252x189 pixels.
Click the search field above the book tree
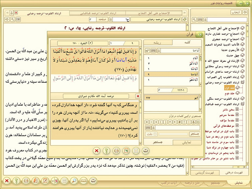coord(227,20)
